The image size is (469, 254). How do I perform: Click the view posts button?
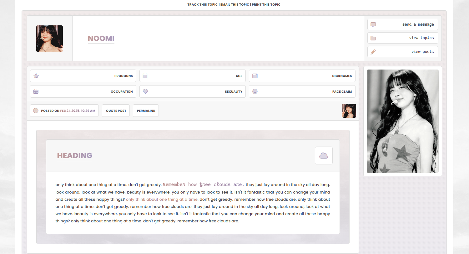click(403, 52)
